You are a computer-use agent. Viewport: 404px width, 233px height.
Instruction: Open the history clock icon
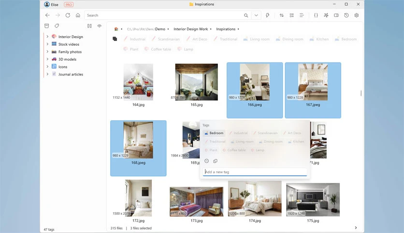(x=346, y=15)
